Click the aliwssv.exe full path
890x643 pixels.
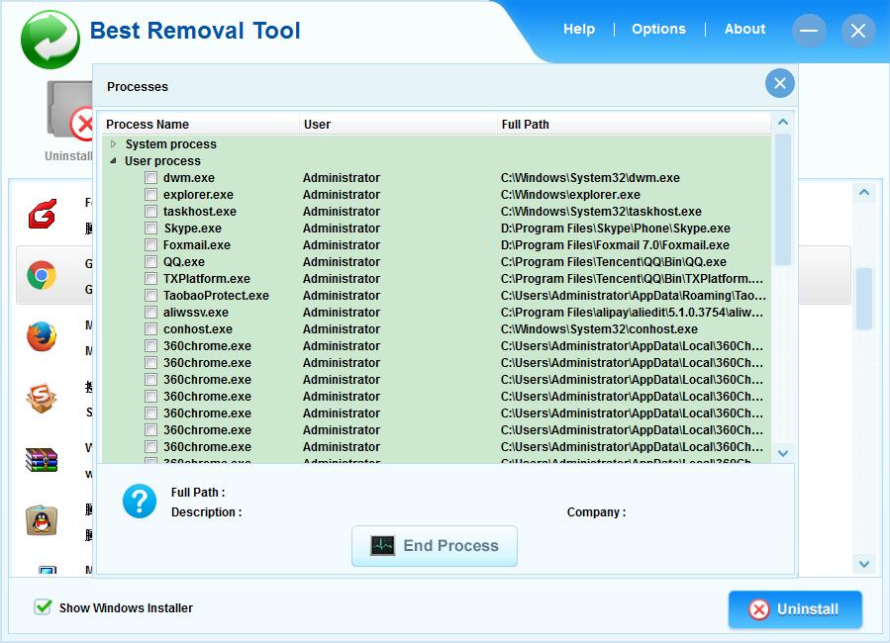click(x=633, y=313)
